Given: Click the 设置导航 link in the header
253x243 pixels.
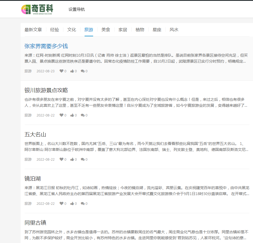Looking at the screenshot, I should (x=76, y=9).
